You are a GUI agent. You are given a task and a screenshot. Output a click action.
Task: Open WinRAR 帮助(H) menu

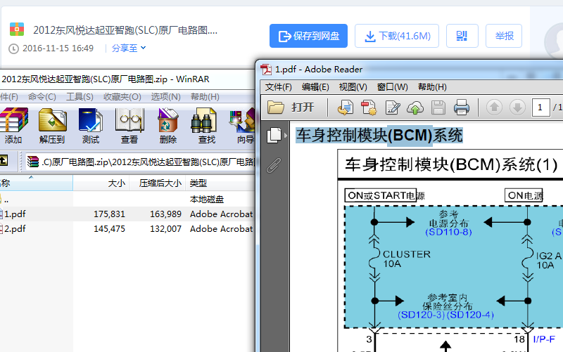[x=205, y=97]
